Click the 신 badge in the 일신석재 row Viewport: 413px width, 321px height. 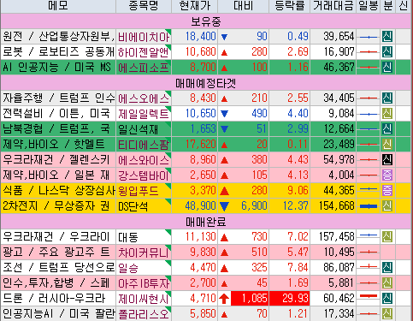coord(387,129)
